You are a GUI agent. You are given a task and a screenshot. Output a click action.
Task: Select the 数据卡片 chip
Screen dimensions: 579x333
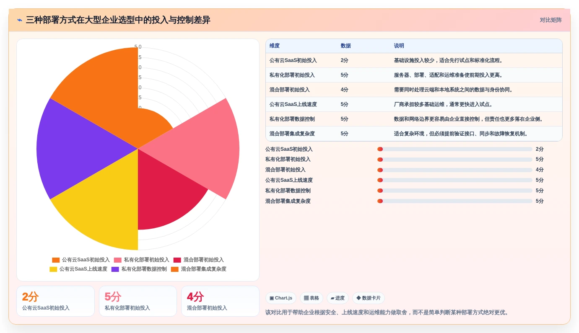[x=369, y=298]
